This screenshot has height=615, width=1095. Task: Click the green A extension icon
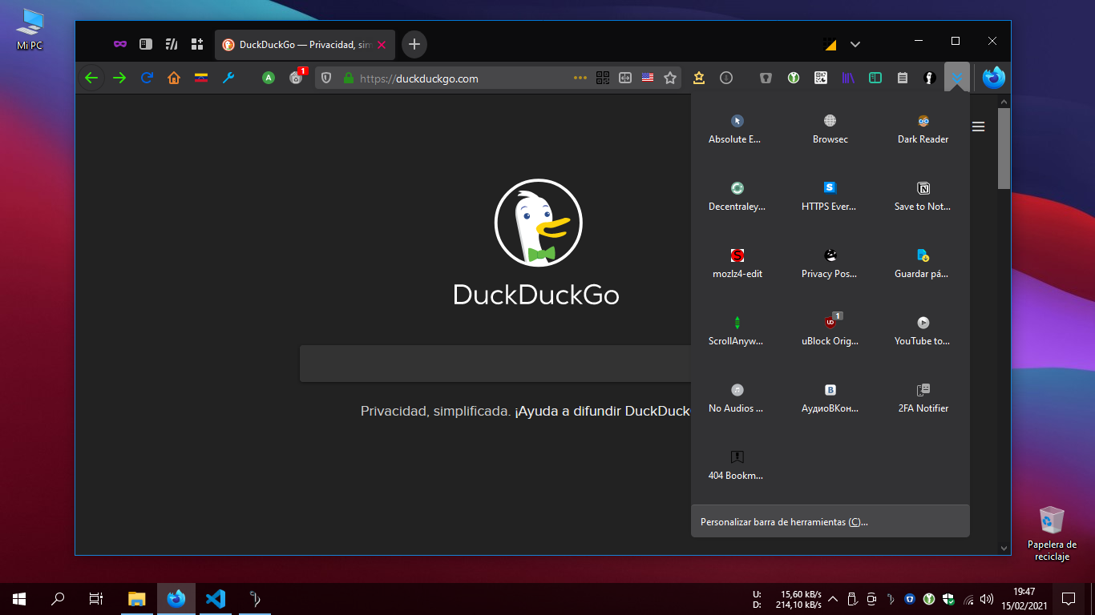(269, 78)
